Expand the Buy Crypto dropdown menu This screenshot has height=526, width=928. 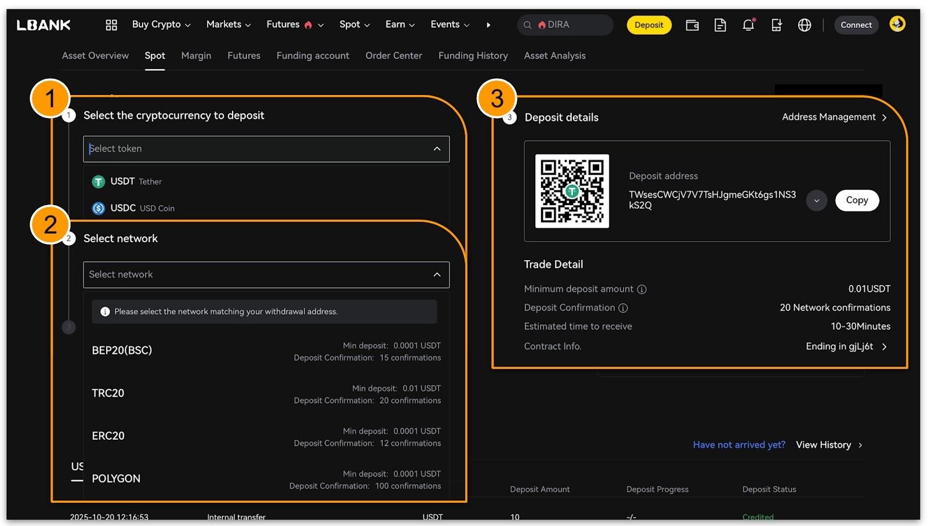click(161, 24)
